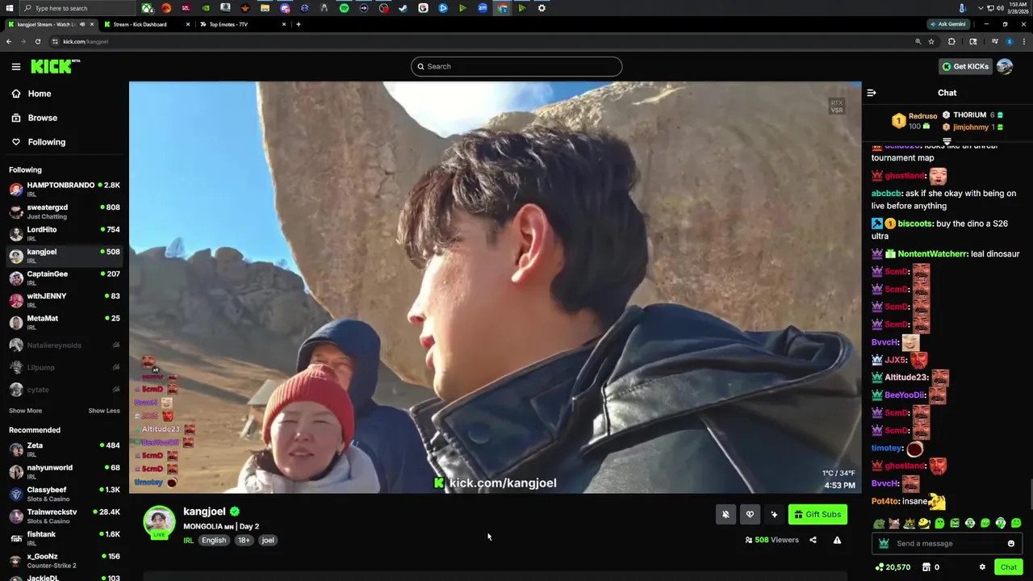Image resolution: width=1033 pixels, height=581 pixels.
Task: Open HAMPTONBRANDO channel in Following list
Action: (x=65, y=189)
